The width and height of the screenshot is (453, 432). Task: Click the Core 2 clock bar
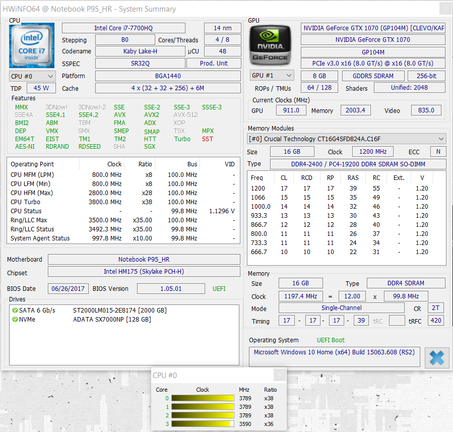pyautogui.click(x=203, y=415)
